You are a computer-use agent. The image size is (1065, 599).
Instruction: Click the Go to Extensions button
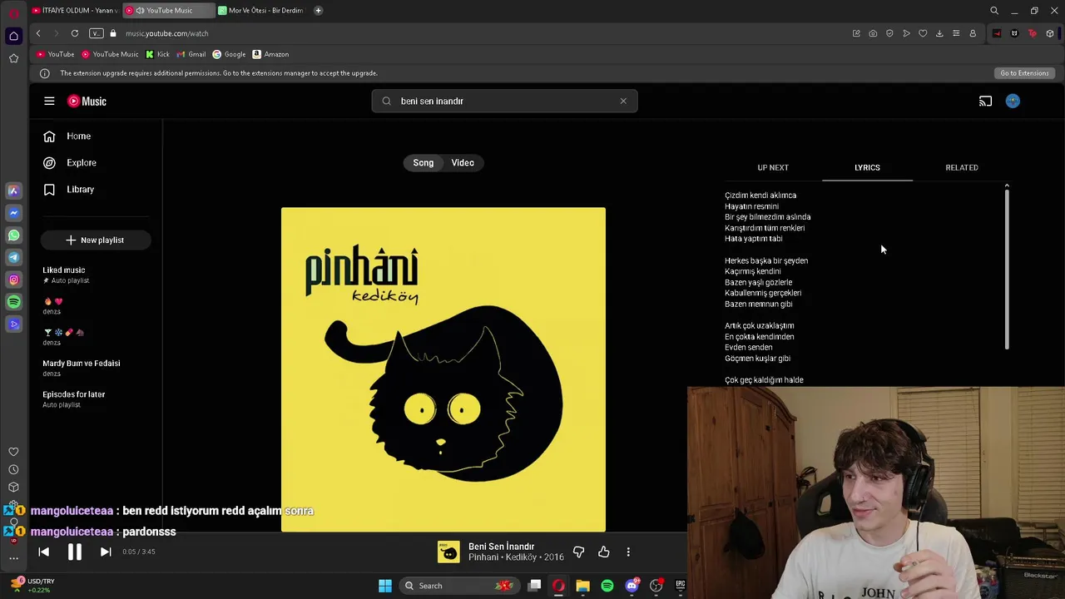1024,73
